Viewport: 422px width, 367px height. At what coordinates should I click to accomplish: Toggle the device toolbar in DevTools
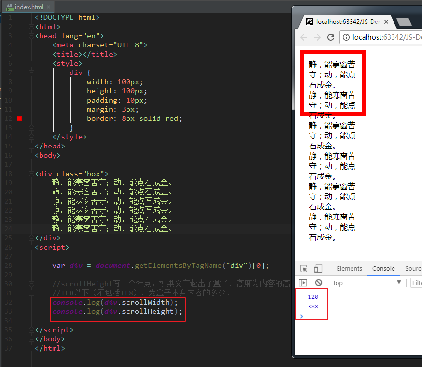[317, 269]
